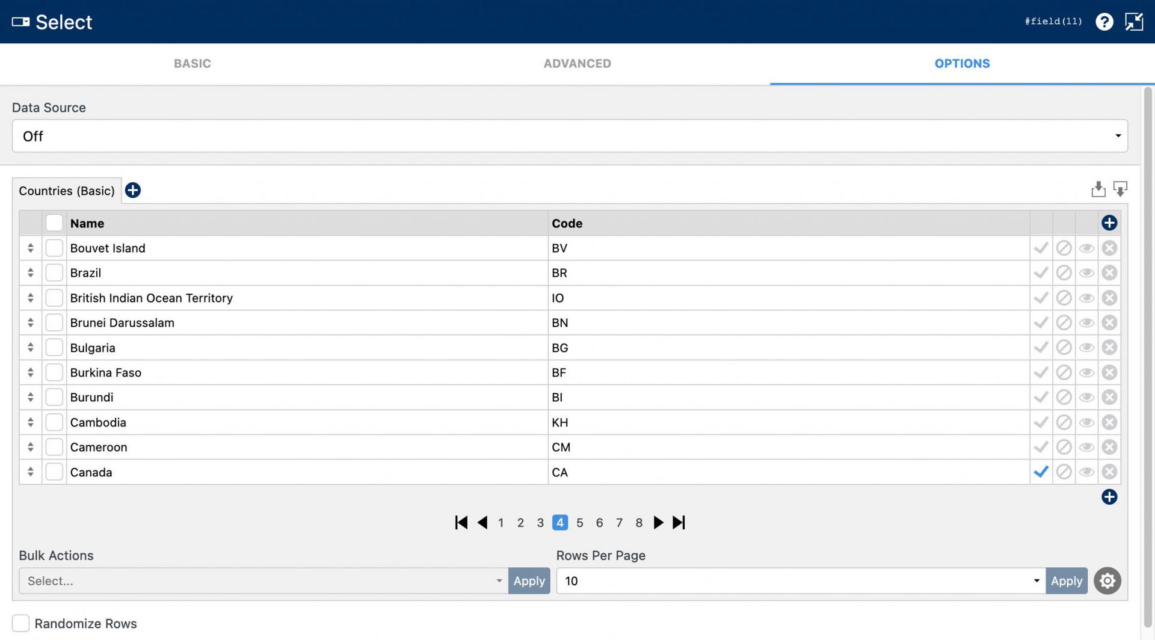Go to page 8

click(x=639, y=523)
